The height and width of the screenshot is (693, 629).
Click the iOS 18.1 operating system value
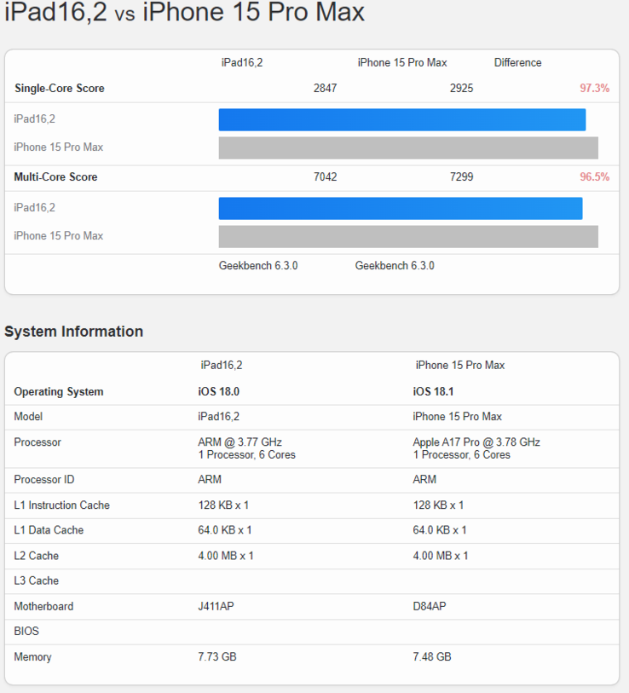click(435, 392)
